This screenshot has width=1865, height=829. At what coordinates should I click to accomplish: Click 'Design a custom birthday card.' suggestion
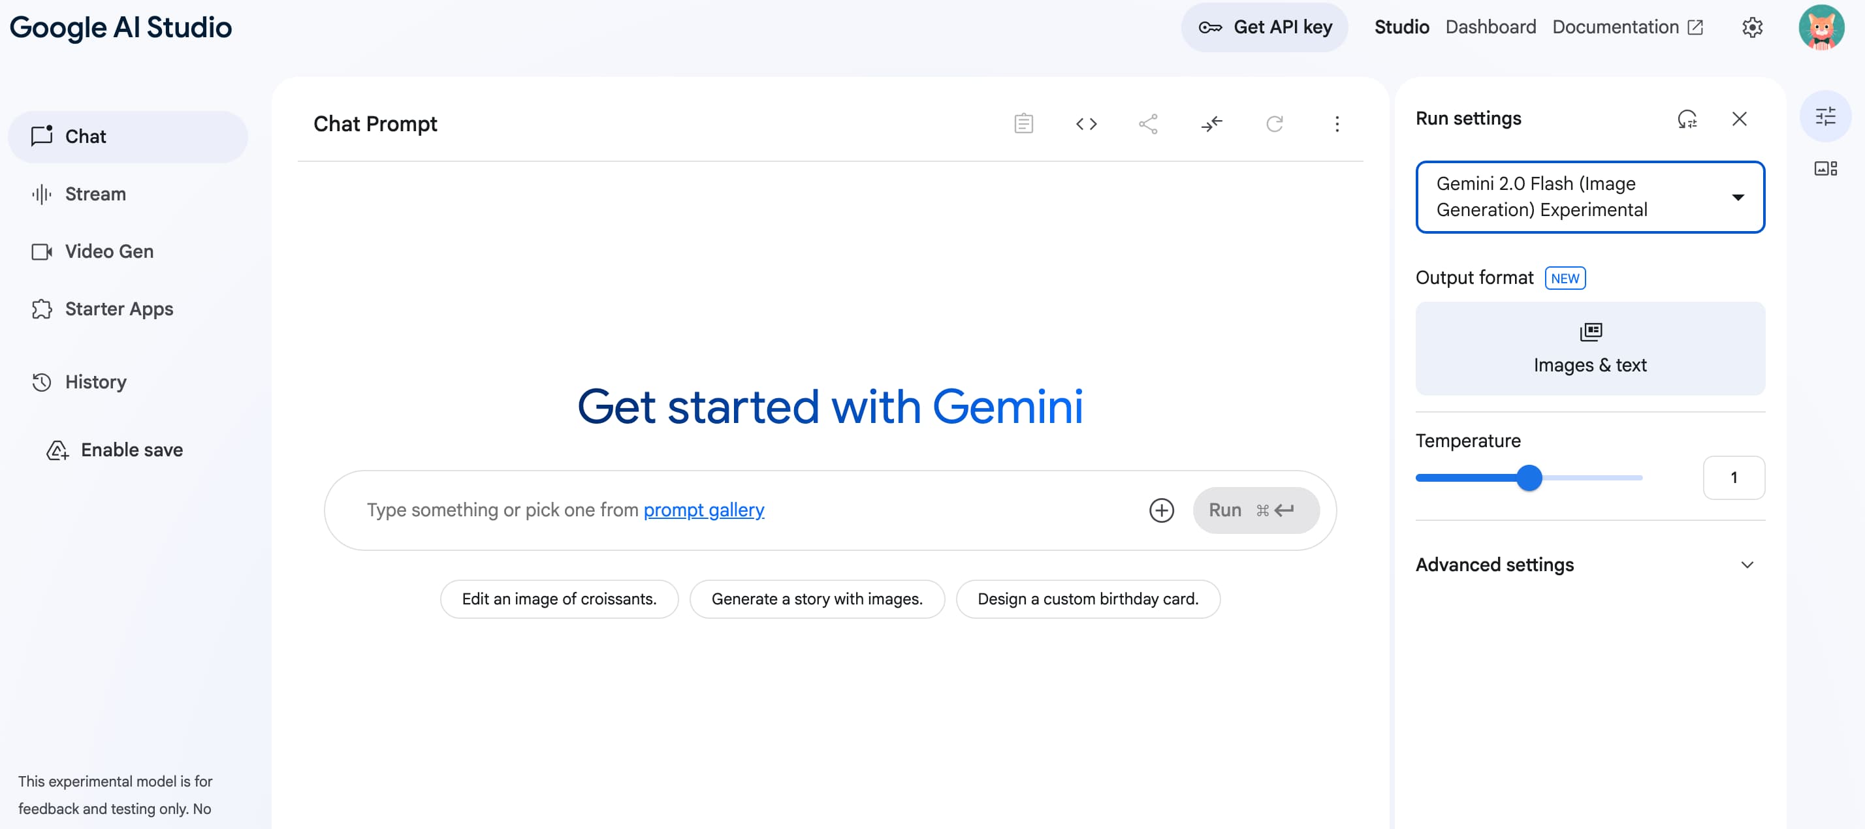coord(1087,599)
